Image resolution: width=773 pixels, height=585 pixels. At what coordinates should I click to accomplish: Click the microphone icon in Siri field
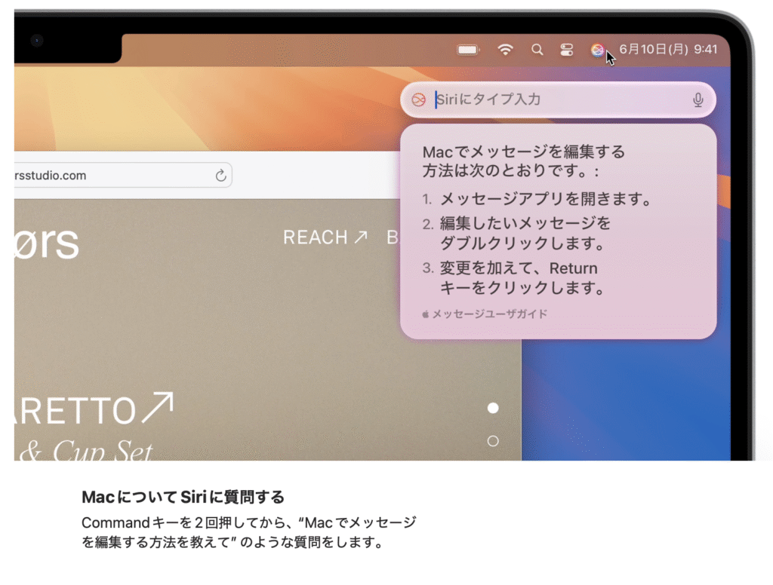click(x=698, y=100)
